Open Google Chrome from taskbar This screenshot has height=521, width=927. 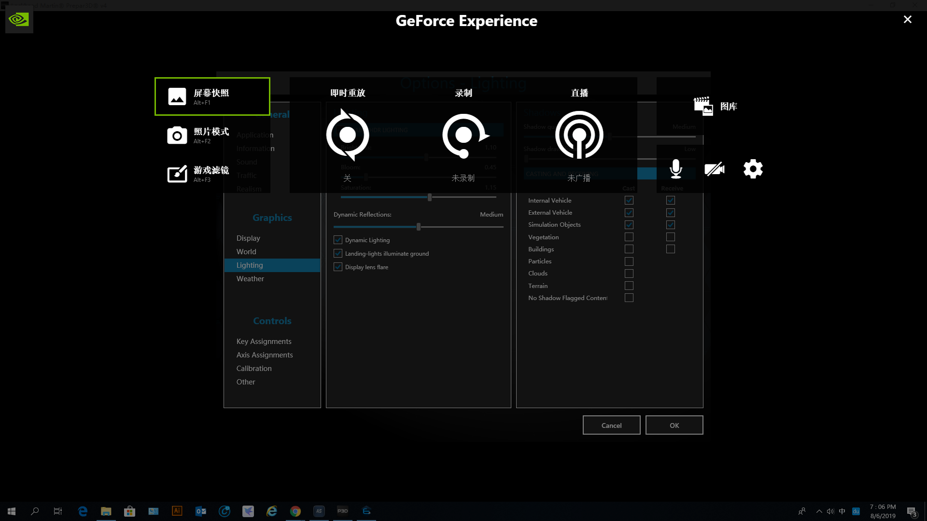[295, 511]
